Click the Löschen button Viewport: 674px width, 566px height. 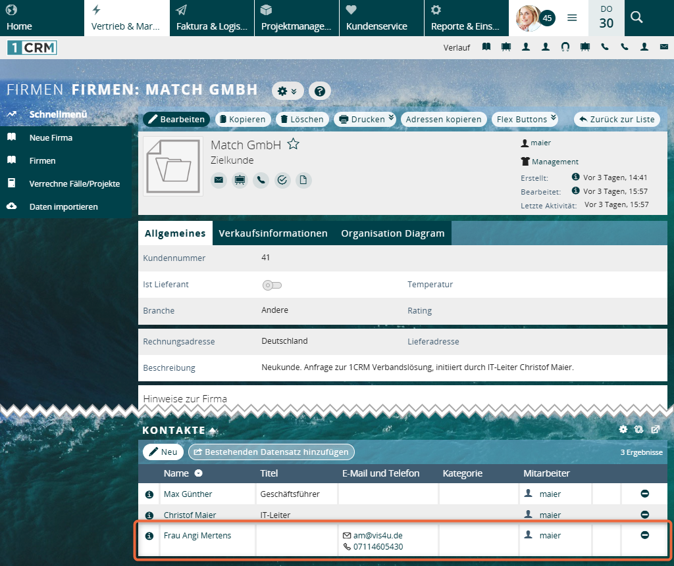coord(302,120)
